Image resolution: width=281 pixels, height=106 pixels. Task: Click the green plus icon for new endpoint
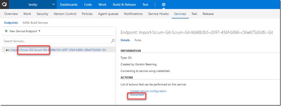click(x=6, y=31)
